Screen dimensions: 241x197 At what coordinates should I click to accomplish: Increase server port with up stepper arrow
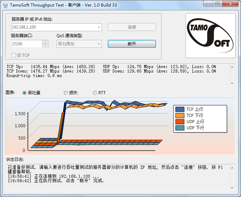(45, 42)
